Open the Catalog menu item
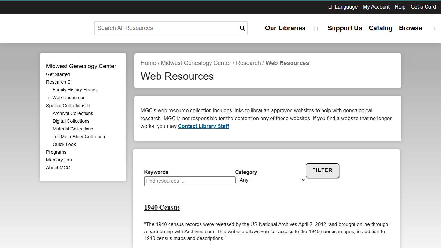This screenshot has height=248, width=441. [x=380, y=28]
